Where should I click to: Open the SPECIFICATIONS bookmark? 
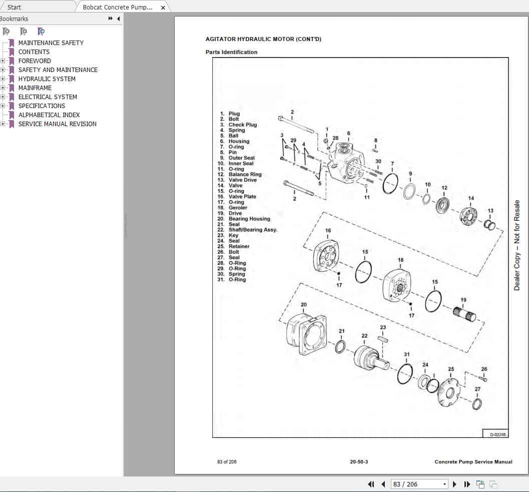(x=42, y=106)
